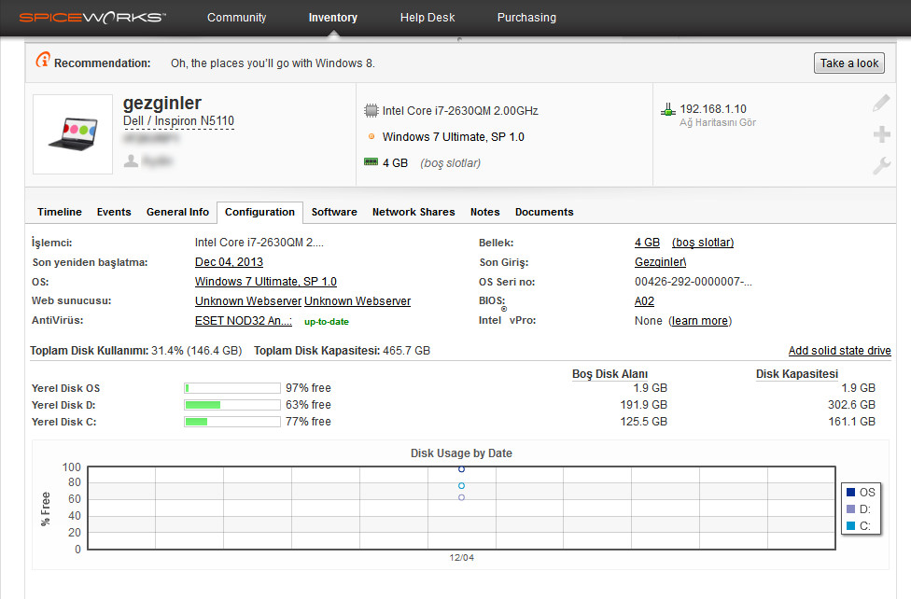Switch to the Software tab
911x599 pixels.
tap(334, 212)
